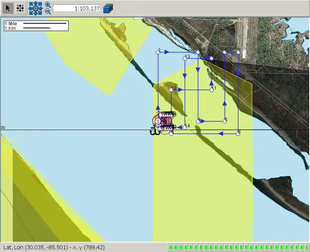Viewport: 310px width, 252px height.
Task: Select waypoint 7 marker
Action: 238,52
